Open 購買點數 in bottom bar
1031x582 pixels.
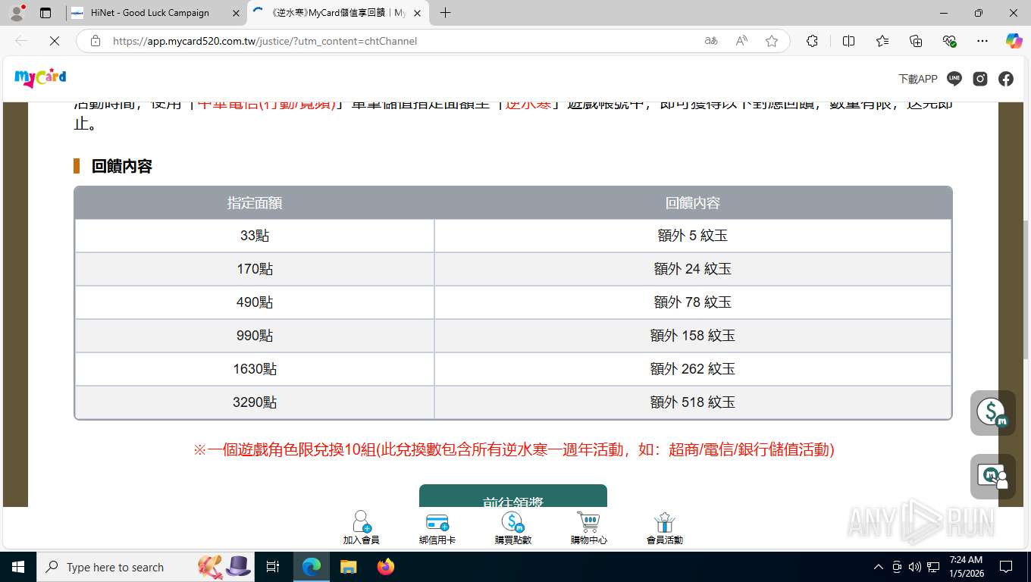513,527
